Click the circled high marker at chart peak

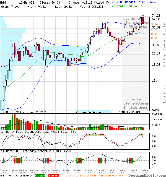[143, 17]
